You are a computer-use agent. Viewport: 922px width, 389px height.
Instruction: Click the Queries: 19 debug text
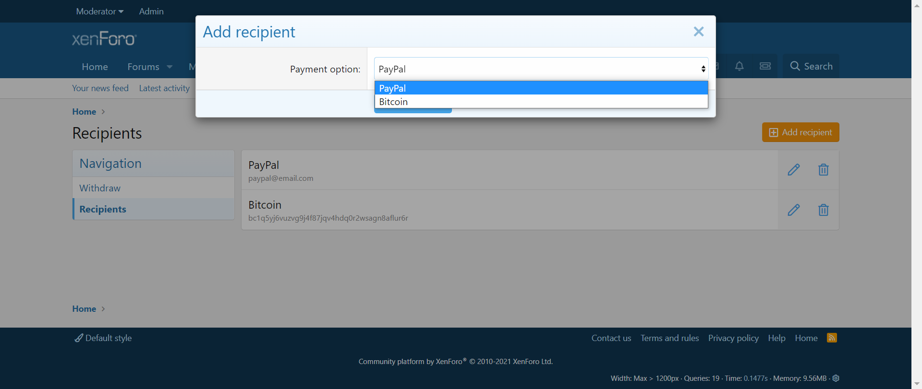[x=702, y=378]
